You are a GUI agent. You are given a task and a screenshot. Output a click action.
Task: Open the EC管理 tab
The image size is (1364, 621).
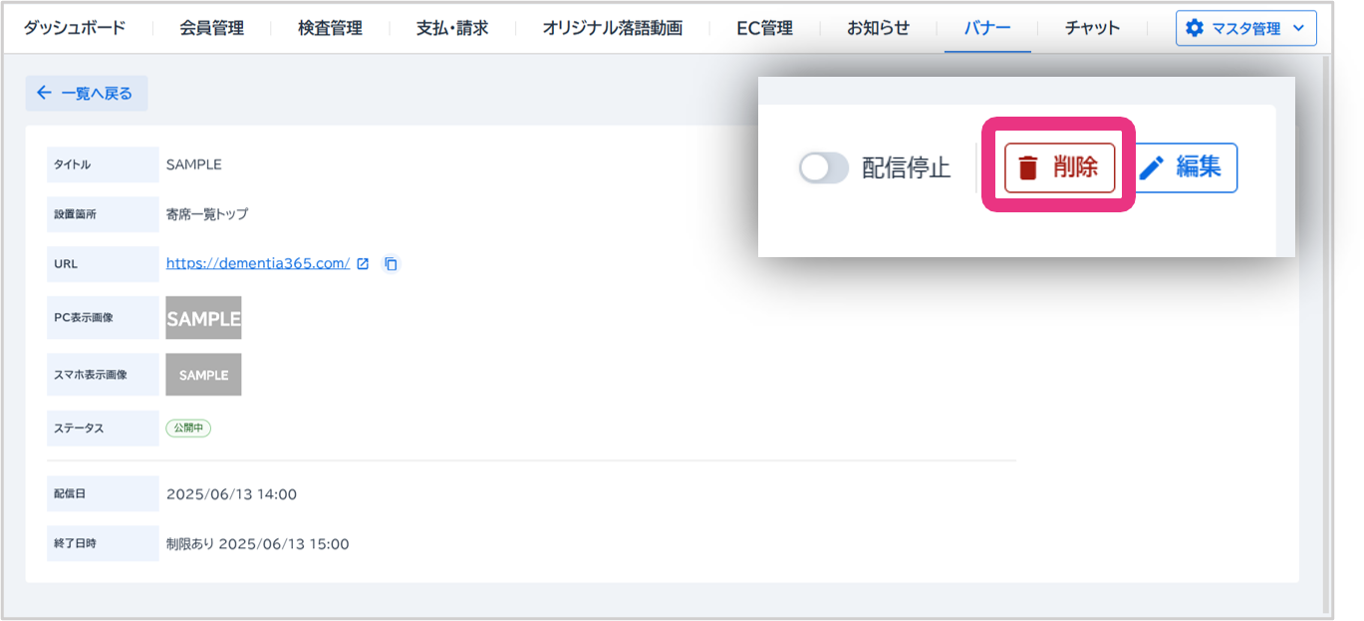(x=764, y=28)
